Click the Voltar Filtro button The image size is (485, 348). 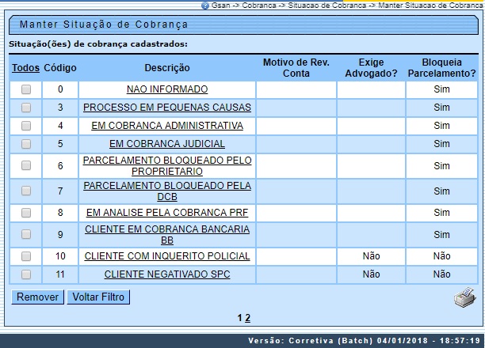[98, 297]
